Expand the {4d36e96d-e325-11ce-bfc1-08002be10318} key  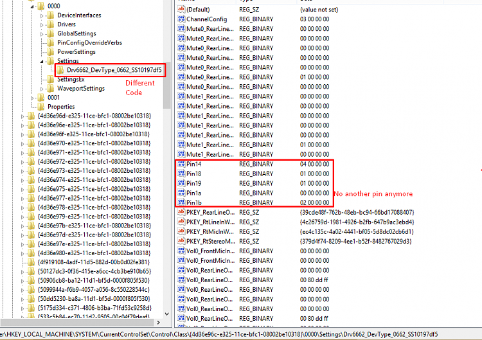click(22, 116)
